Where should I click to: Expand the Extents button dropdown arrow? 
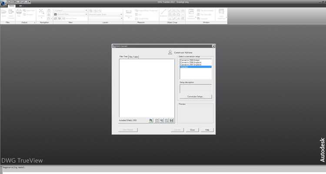[x=41, y=18]
